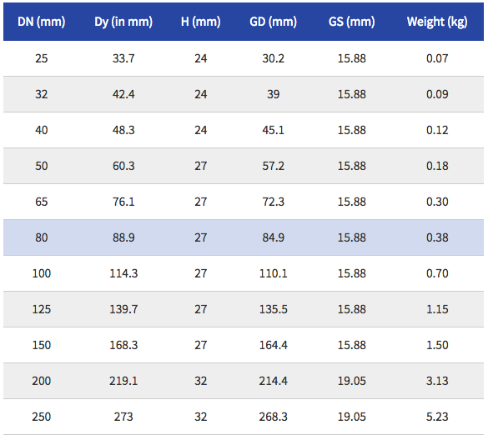Select the highlighted DN 80 row cell
This screenshot has width=488, height=440.
[x=42, y=237]
